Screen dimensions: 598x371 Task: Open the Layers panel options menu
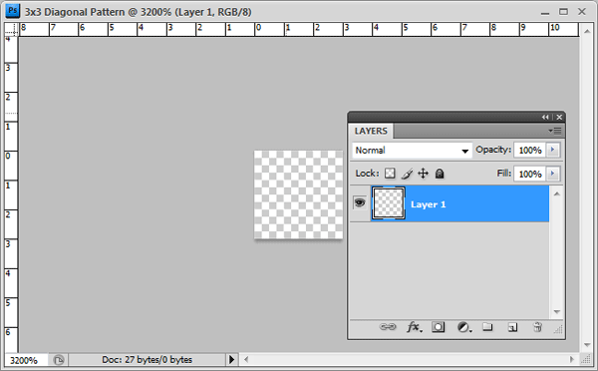click(555, 131)
